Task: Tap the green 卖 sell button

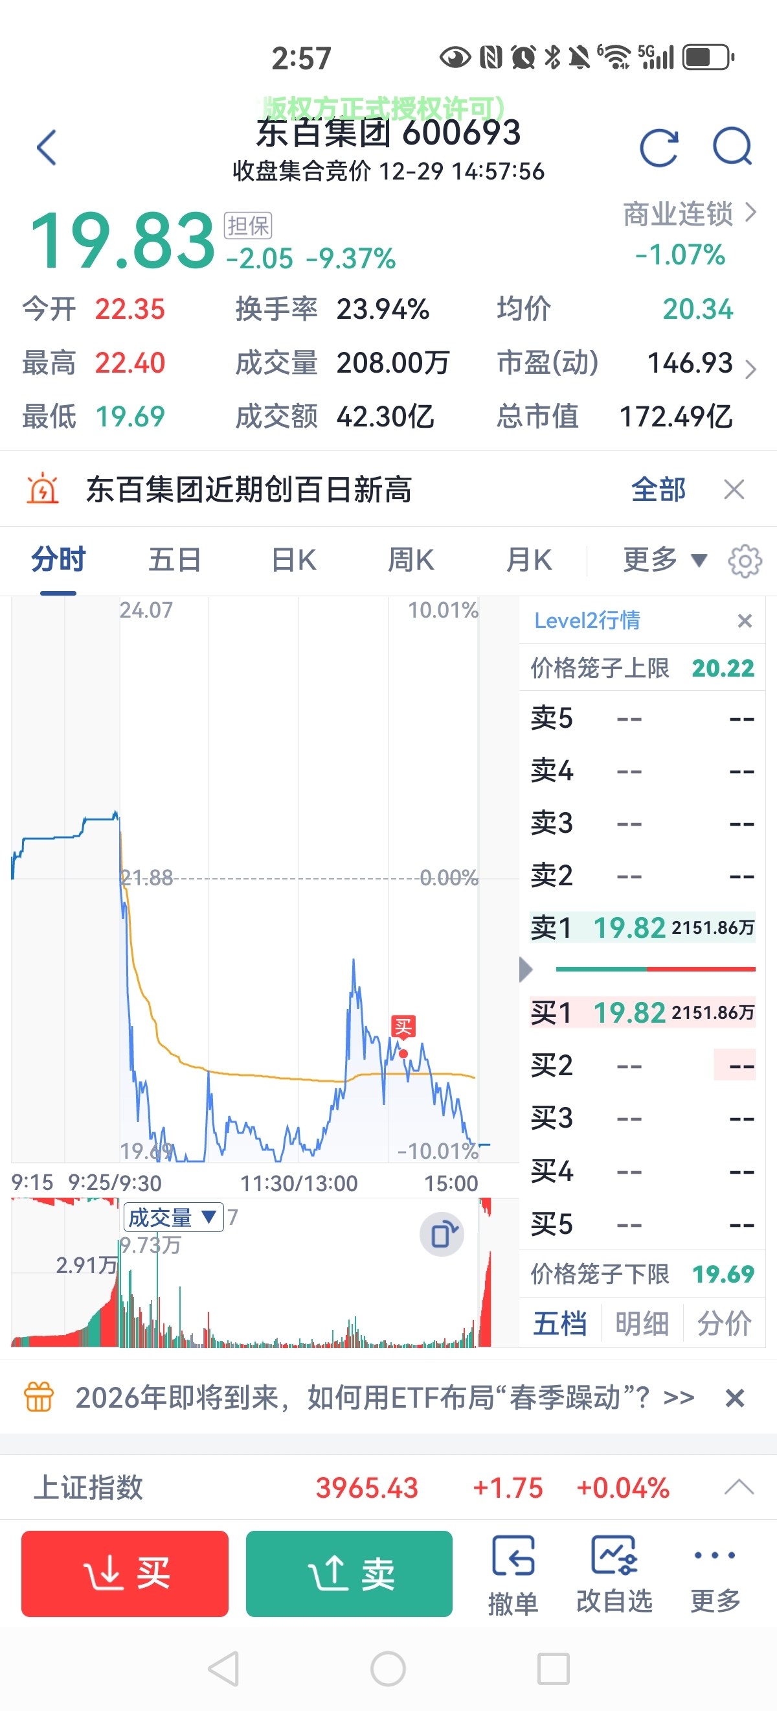Action: pyautogui.click(x=349, y=1574)
